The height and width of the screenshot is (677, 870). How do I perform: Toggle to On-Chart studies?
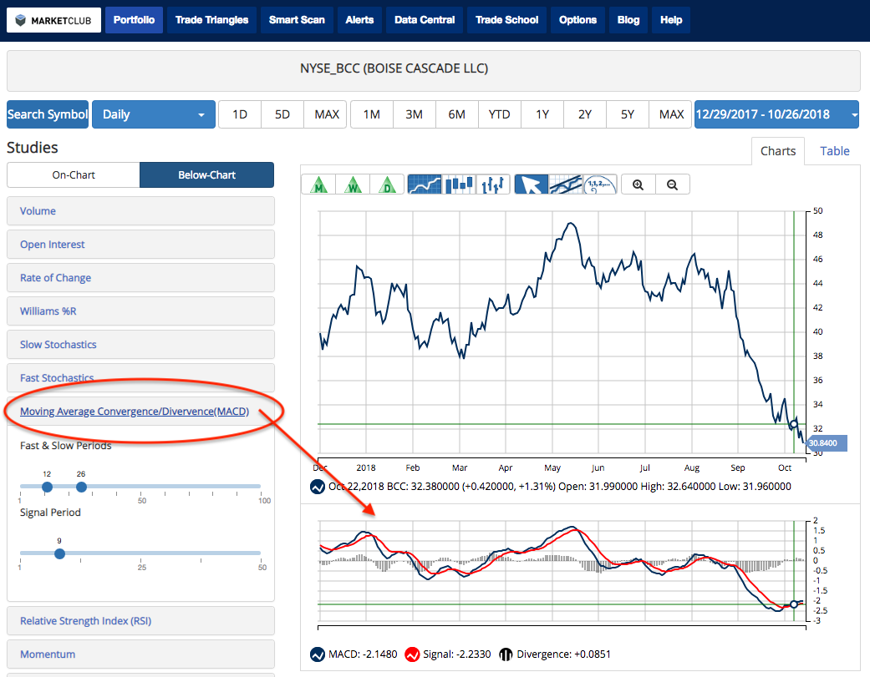74,175
